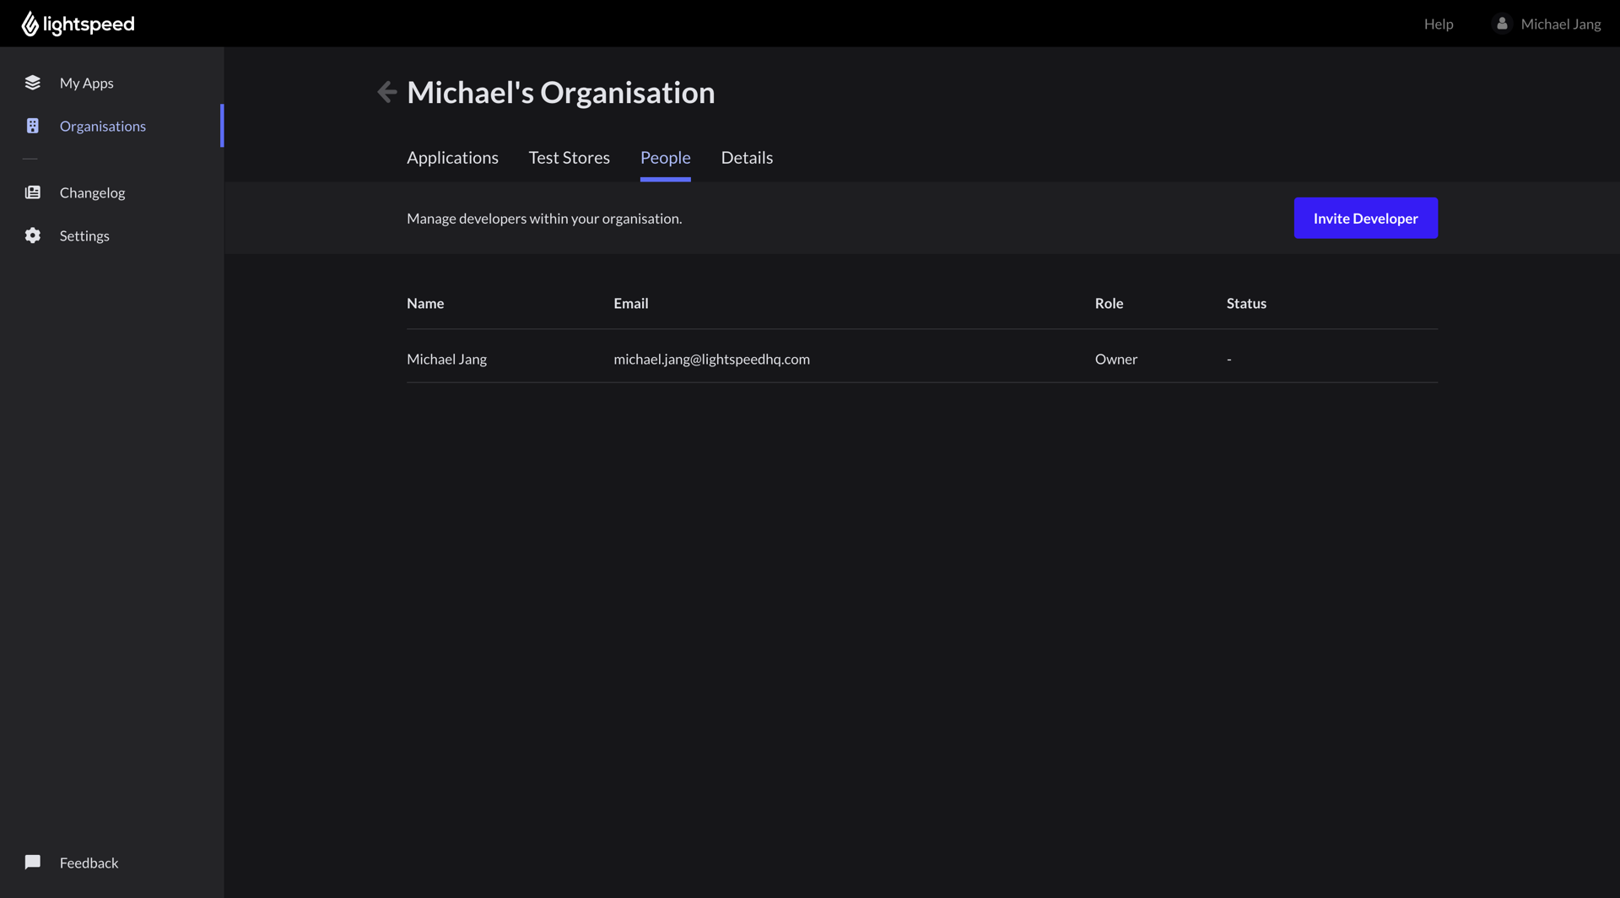This screenshot has width=1620, height=898.
Task: Open the Test Stores tab
Action: 570,157
